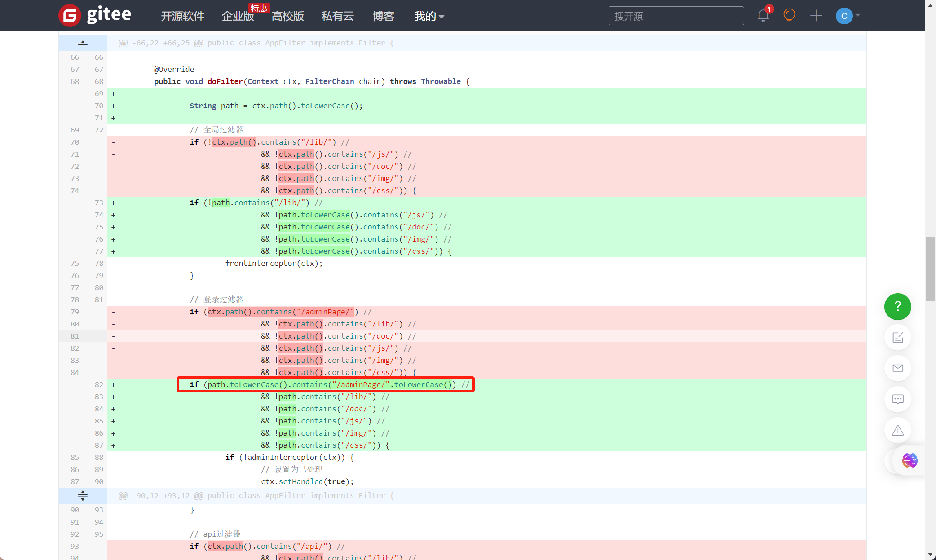Viewport: 936px width, 560px height.
Task: Go to 开源软件 menu item
Action: (x=182, y=17)
